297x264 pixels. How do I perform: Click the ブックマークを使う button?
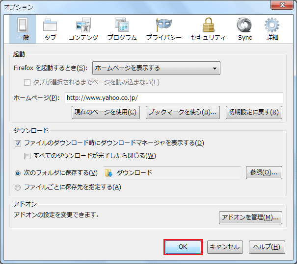(x=183, y=112)
